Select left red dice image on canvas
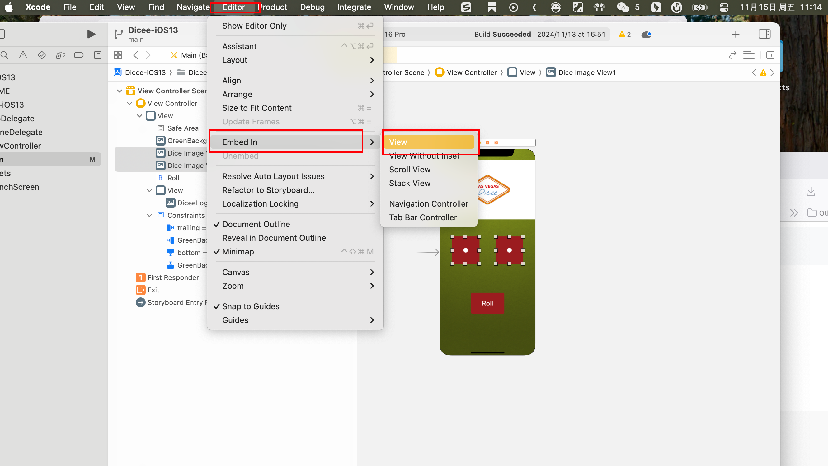 465,250
